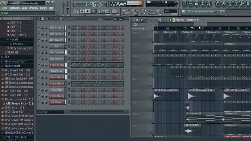Select the Paint brush tool in Playlist
The width and height of the screenshot is (251, 141).
tap(145, 20)
